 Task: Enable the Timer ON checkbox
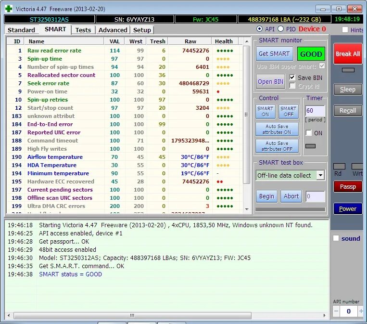[309, 133]
